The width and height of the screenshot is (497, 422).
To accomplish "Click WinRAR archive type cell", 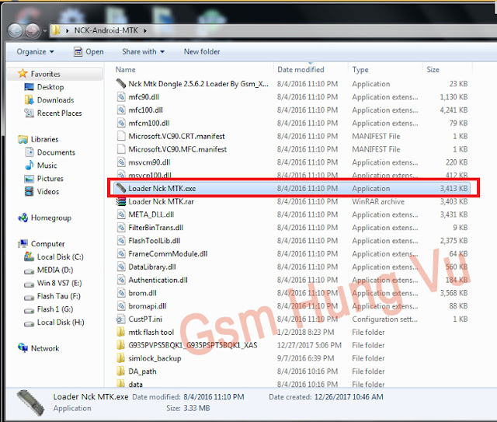I will (378, 201).
